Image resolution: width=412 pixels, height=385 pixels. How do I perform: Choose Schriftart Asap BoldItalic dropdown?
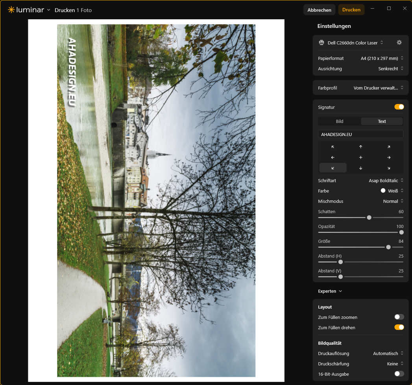pyautogui.click(x=386, y=181)
